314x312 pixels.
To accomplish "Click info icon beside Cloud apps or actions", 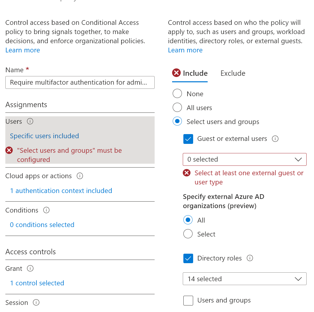I will tap(80, 176).
